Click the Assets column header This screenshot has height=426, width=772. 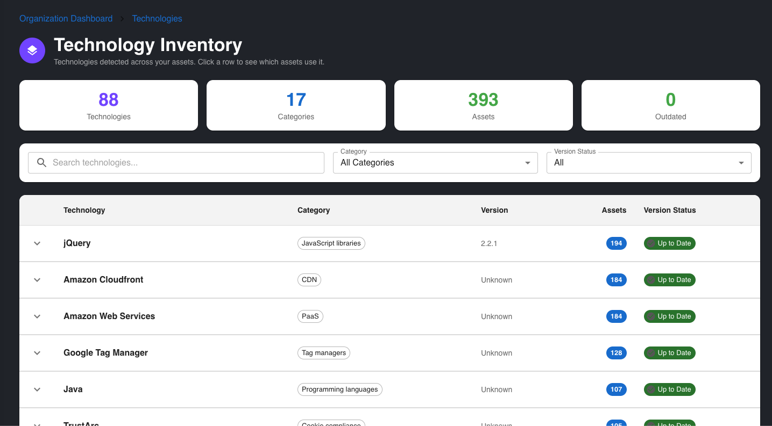click(x=613, y=210)
